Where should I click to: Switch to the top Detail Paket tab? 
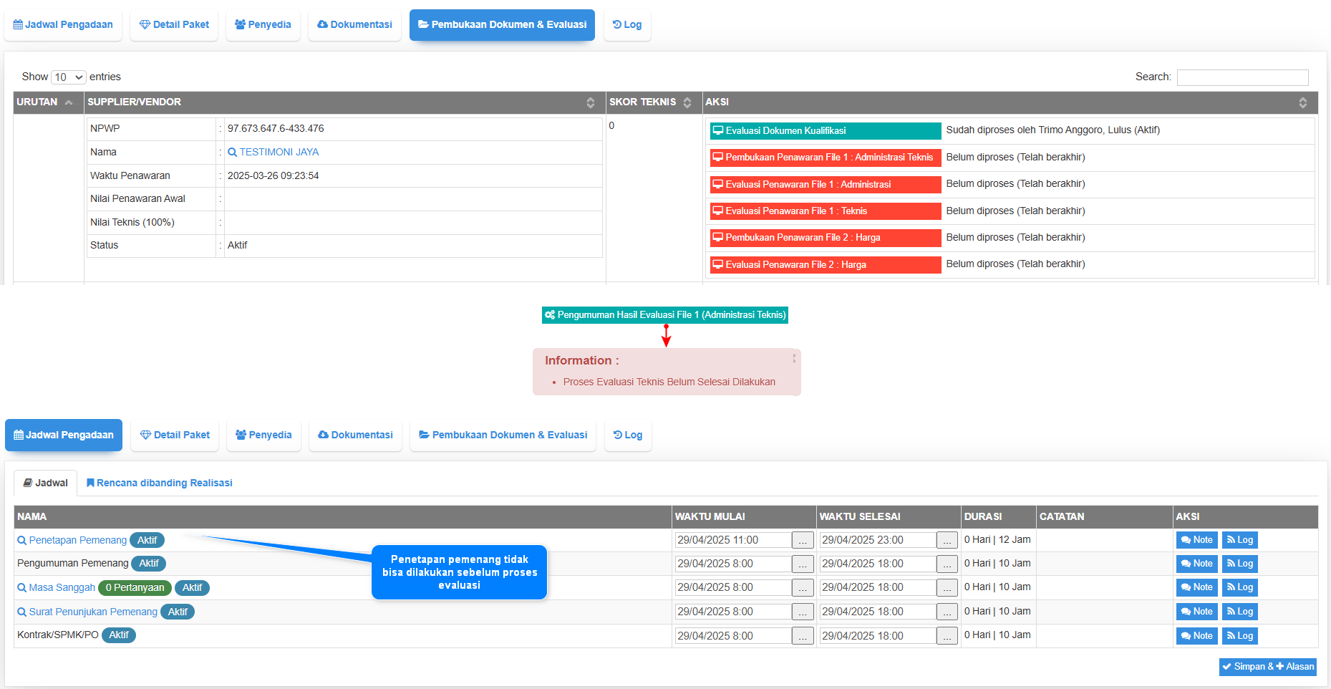[x=174, y=24]
